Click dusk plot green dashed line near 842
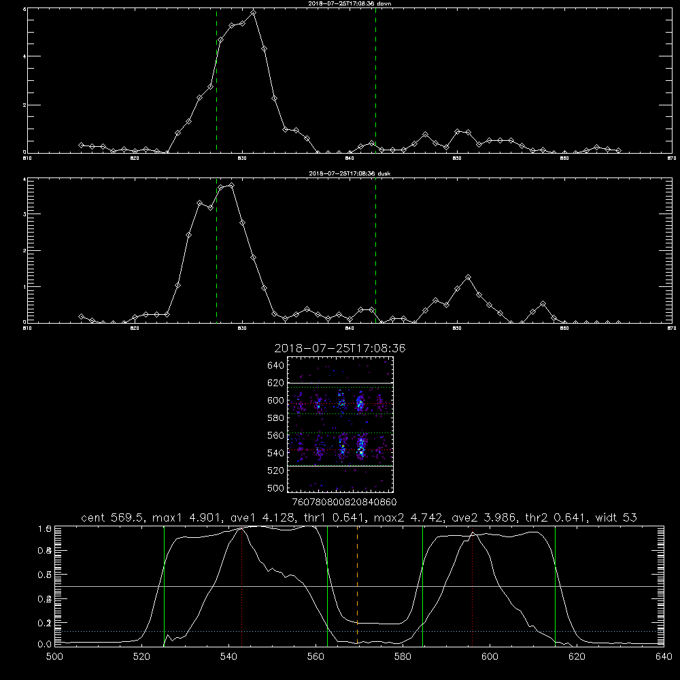Viewport: 680px width, 680px height. pyautogui.click(x=375, y=251)
